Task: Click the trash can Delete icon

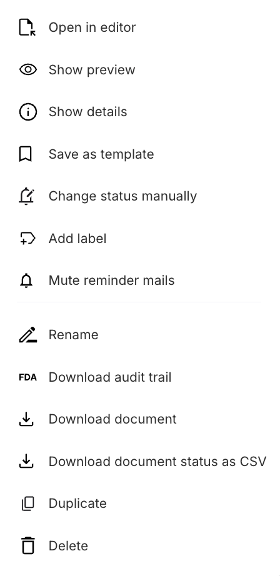Action: [27, 545]
